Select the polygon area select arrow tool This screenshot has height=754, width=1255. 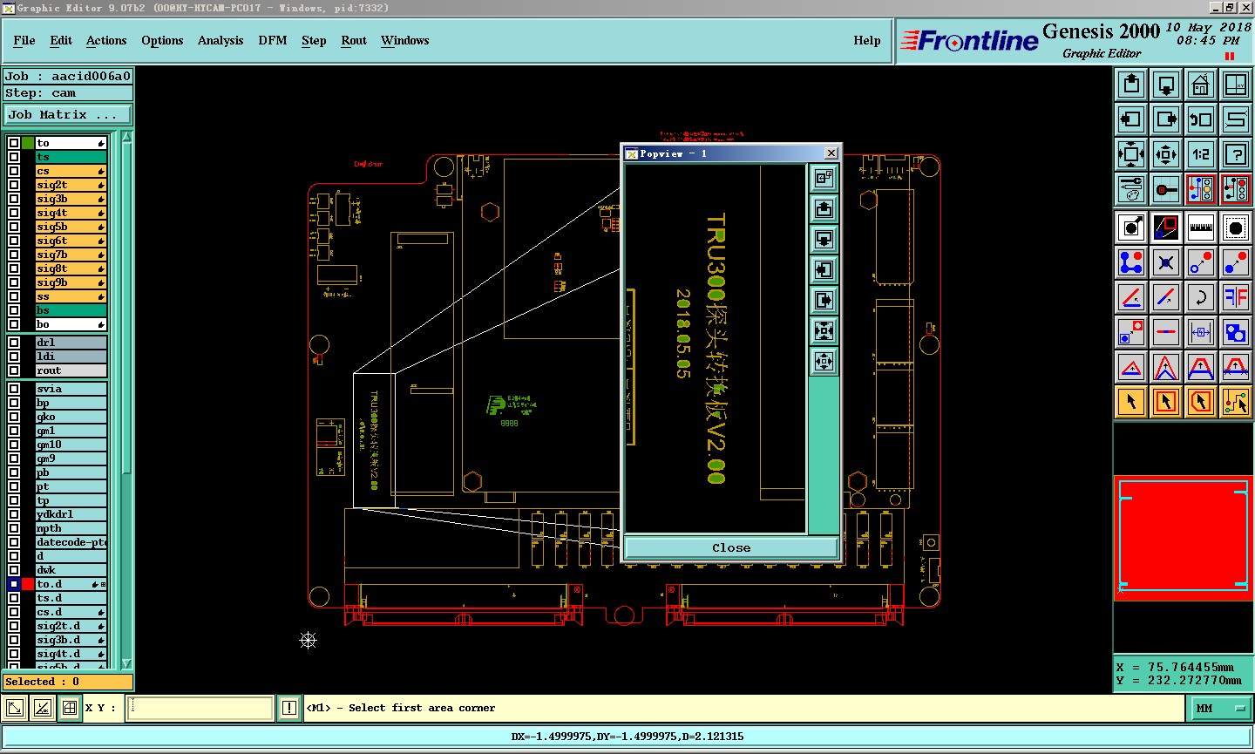click(x=1201, y=402)
